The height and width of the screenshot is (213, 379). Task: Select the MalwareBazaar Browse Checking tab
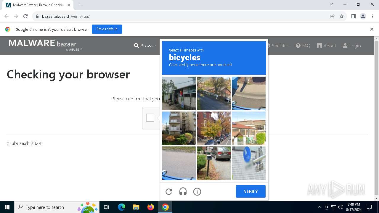point(38,5)
